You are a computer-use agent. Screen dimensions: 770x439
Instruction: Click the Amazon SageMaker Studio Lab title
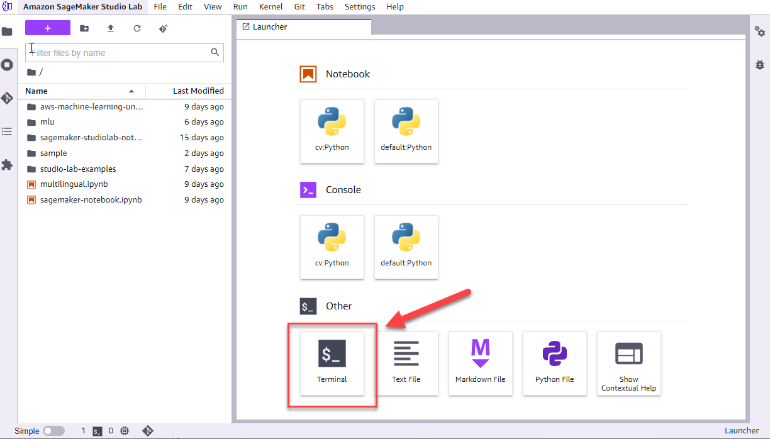click(x=82, y=6)
